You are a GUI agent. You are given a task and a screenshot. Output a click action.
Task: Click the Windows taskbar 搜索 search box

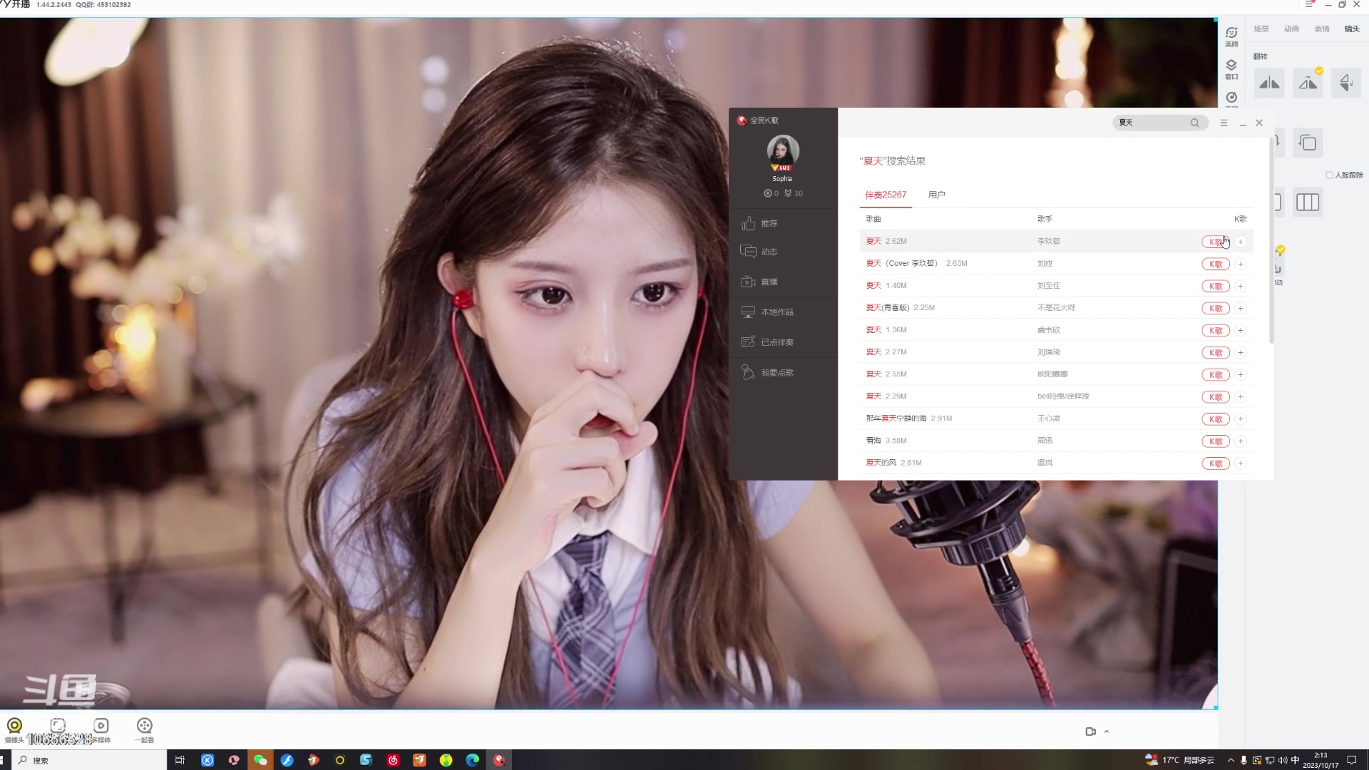(x=90, y=760)
